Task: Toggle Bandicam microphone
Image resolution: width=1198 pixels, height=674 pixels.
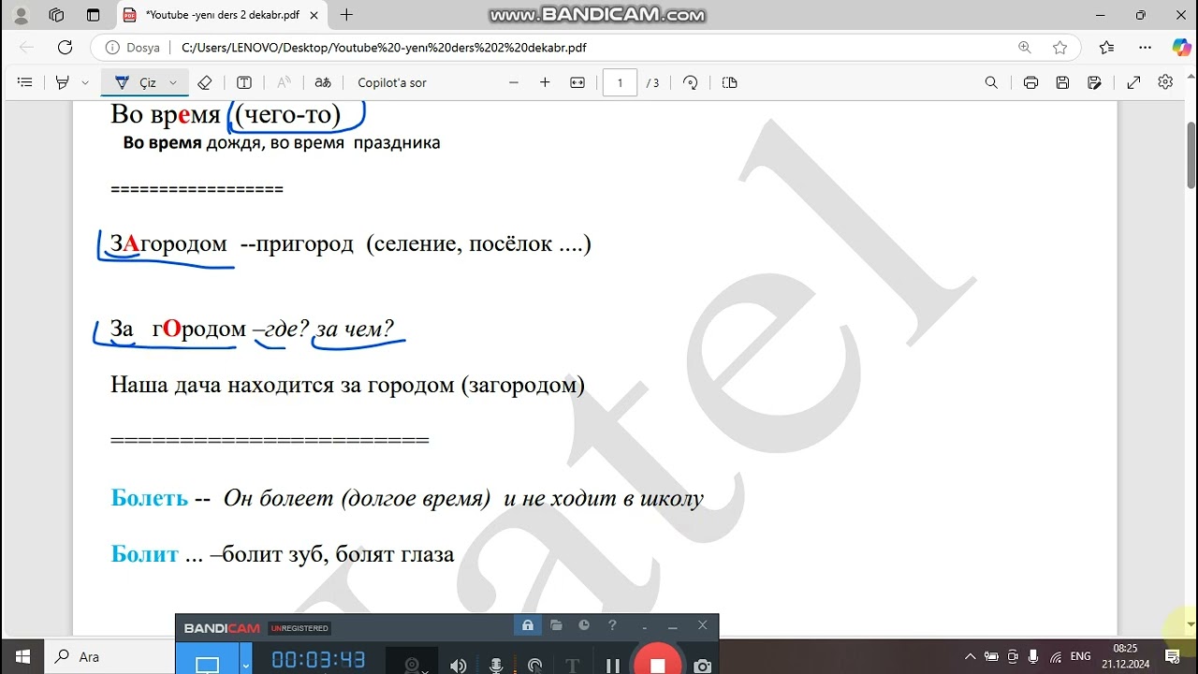Action: (x=496, y=665)
